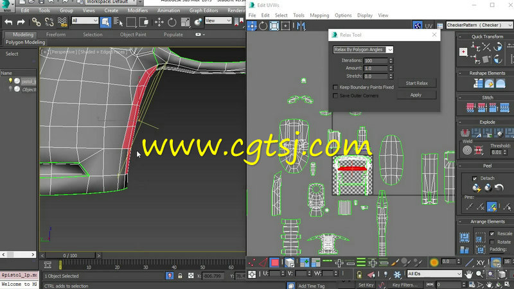Open Select by Name icon
Screen dimensions: 514x289
(118, 22)
